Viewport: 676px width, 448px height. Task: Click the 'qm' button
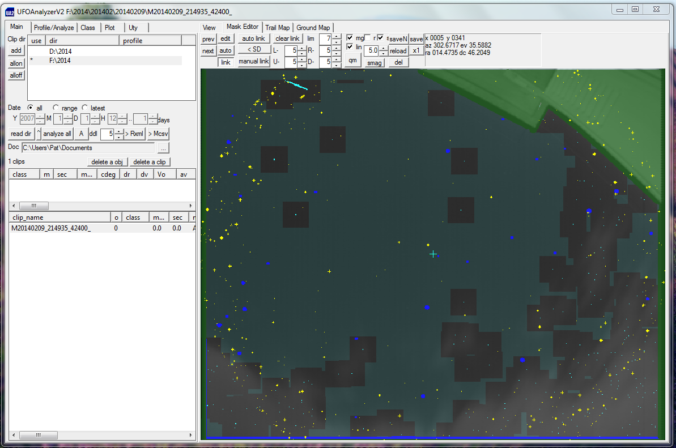click(352, 60)
